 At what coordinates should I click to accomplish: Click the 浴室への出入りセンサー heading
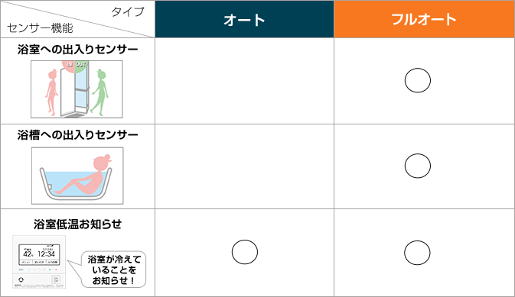78,50
